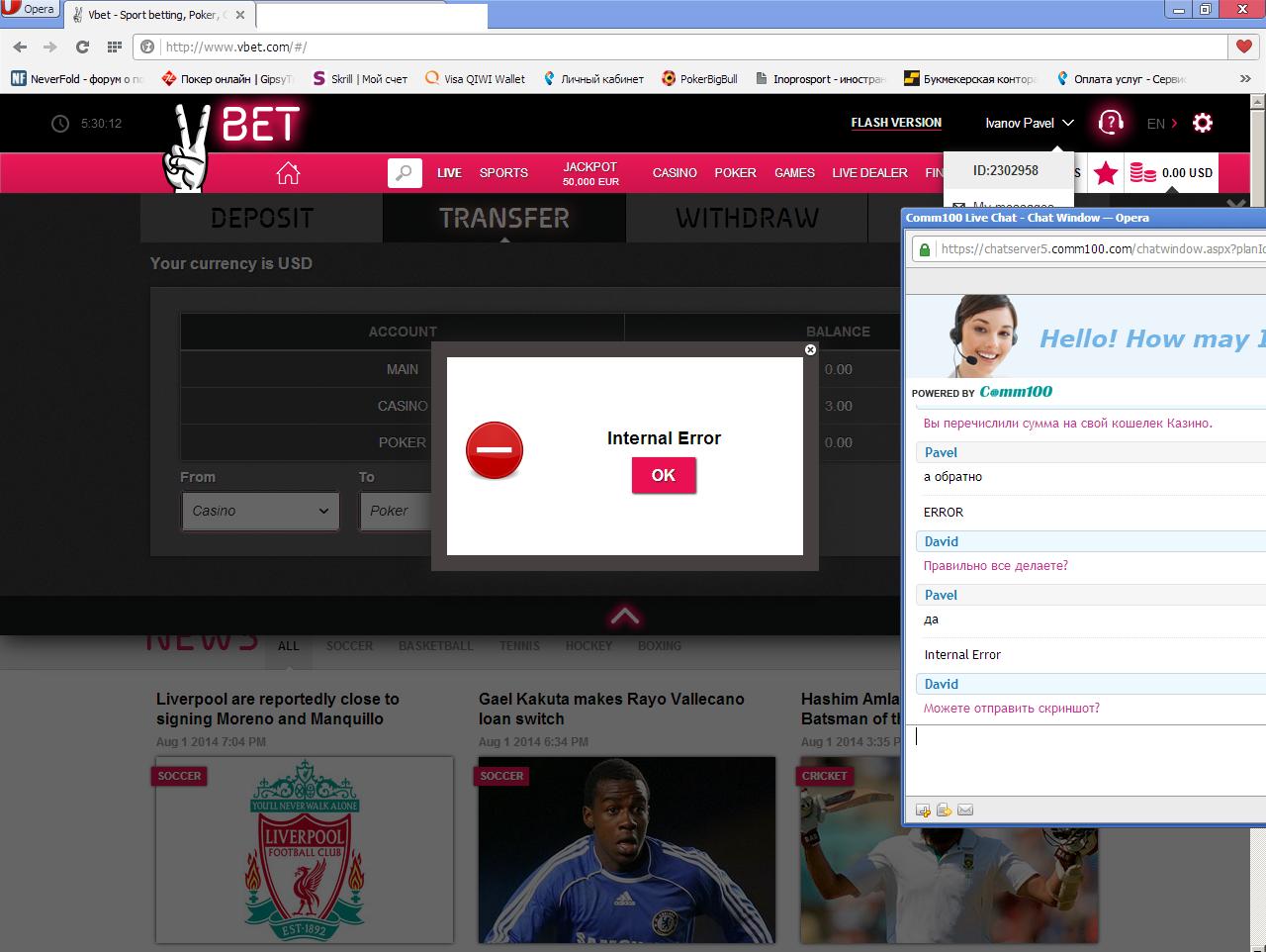Open the LIVE DEALER section
Viewport: 1266px width, 952px height.
(869, 173)
